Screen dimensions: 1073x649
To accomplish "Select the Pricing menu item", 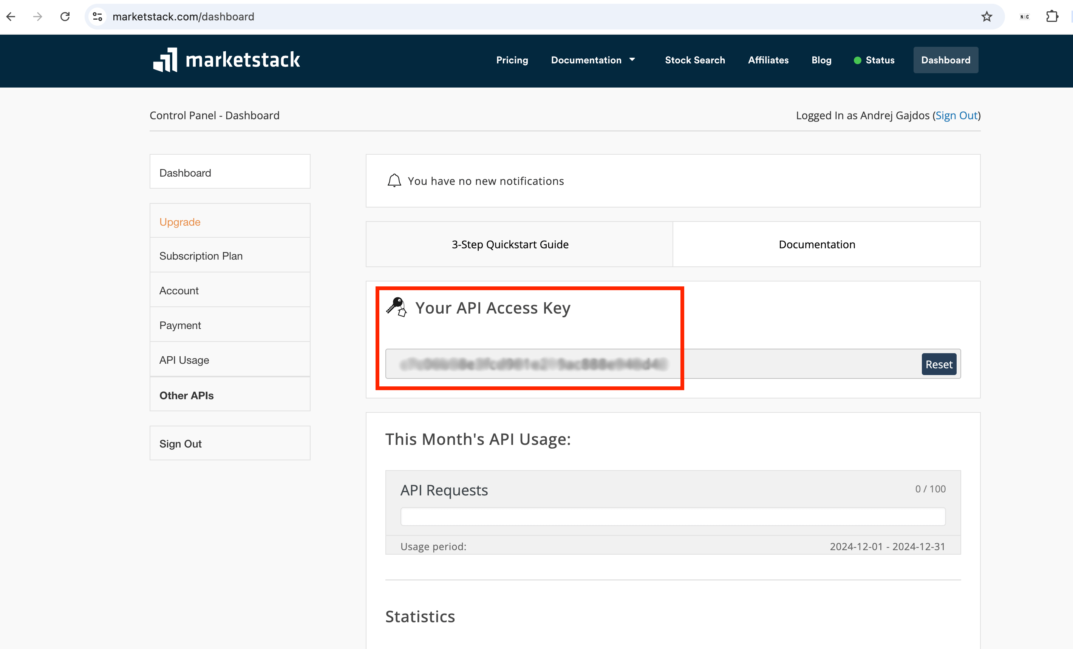I will click(512, 60).
